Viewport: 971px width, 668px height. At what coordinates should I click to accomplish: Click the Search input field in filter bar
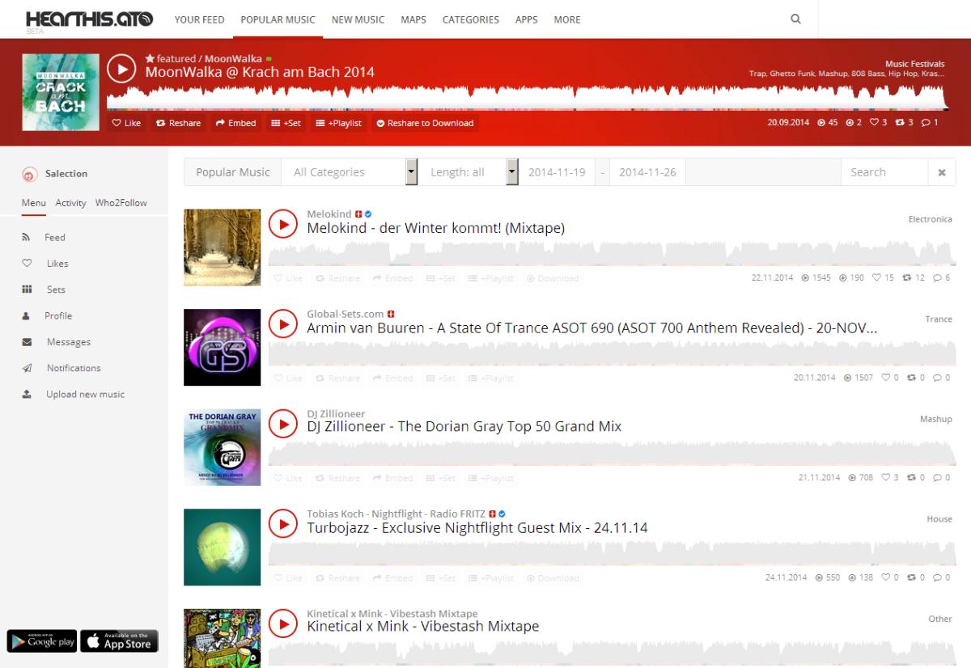point(884,172)
